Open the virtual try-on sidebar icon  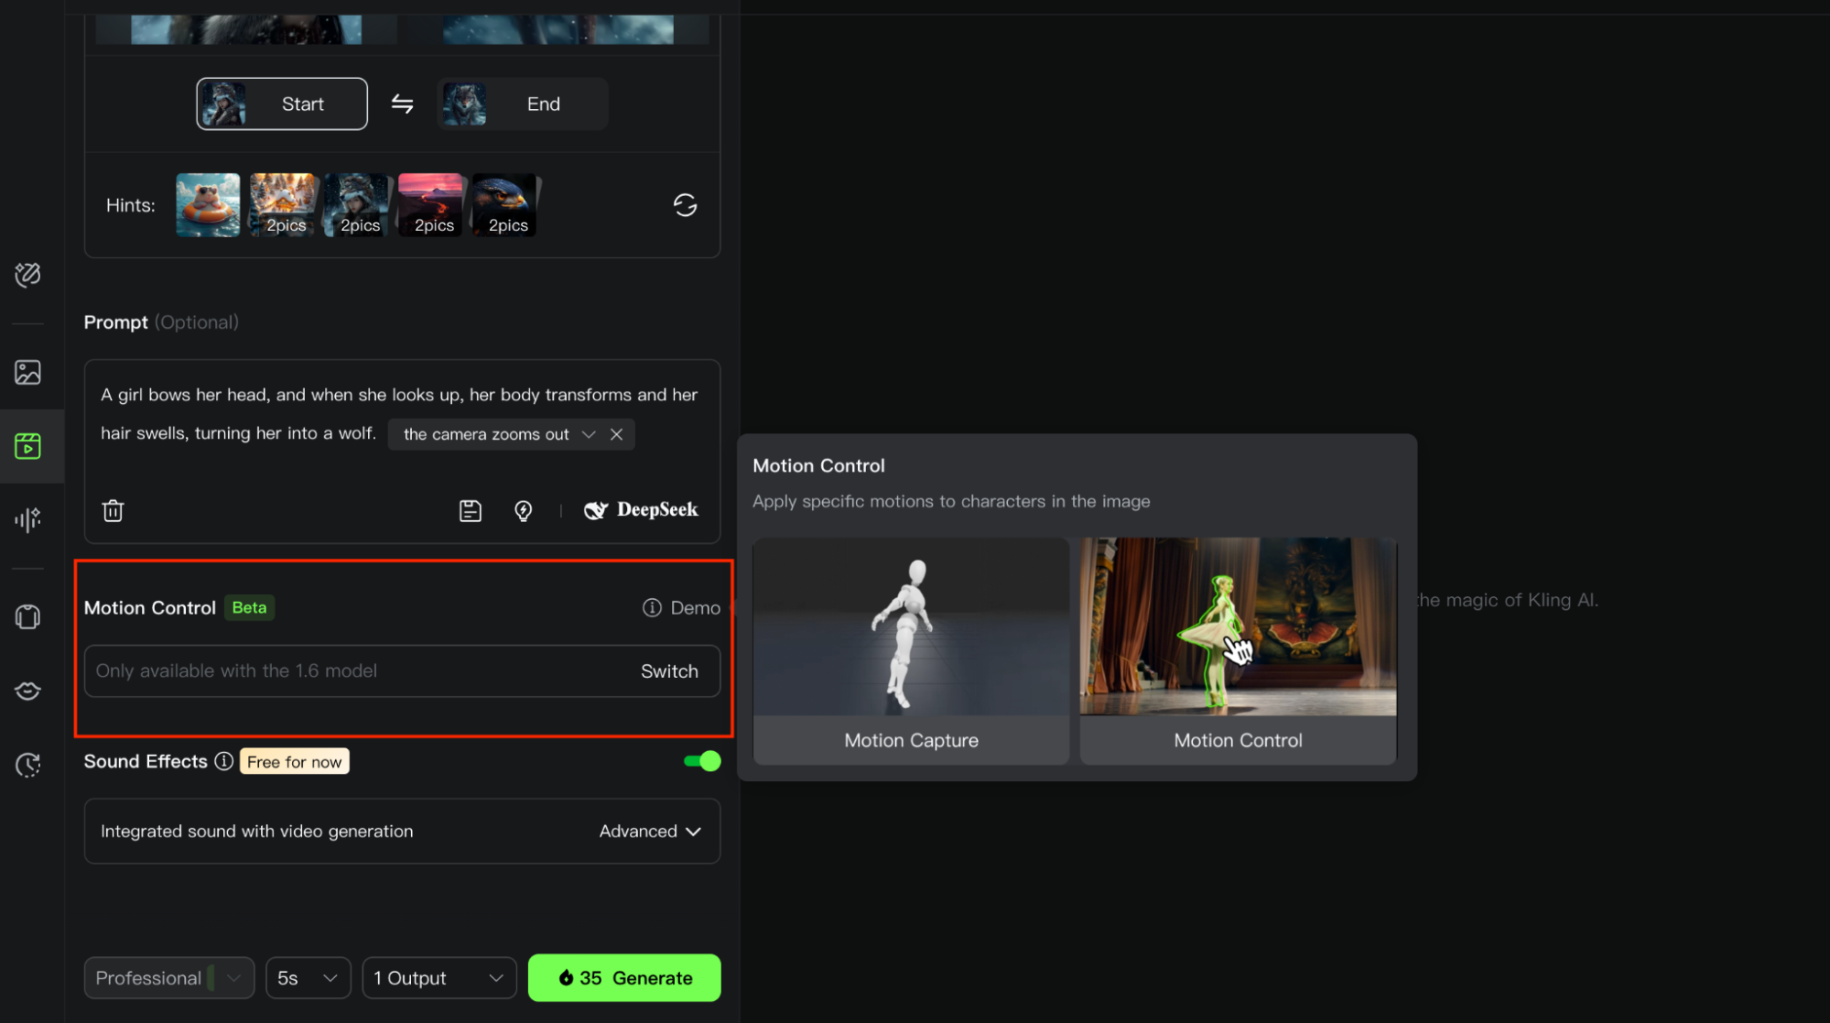pyautogui.click(x=27, y=616)
